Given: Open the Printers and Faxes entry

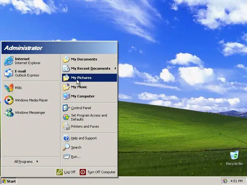Looking at the screenshot, I should pyautogui.click(x=90, y=126).
